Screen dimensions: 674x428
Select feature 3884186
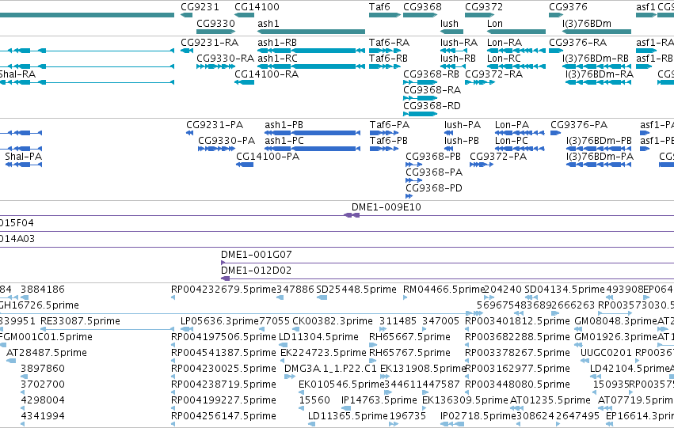click(43, 290)
